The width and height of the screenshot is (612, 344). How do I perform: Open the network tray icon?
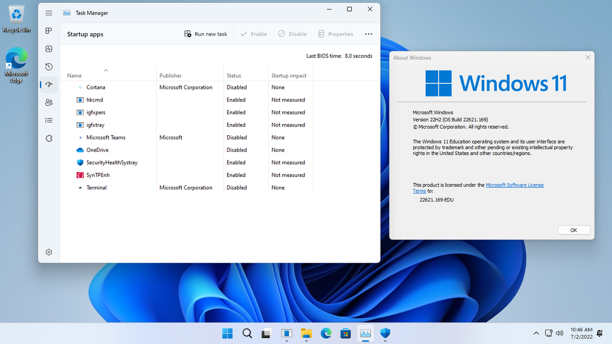pos(548,333)
